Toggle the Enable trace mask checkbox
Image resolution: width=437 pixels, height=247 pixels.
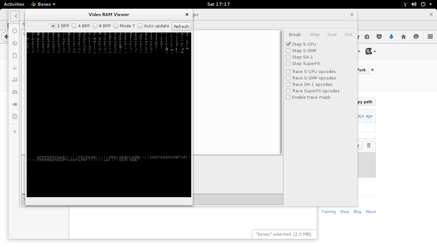pyautogui.click(x=308, y=97)
